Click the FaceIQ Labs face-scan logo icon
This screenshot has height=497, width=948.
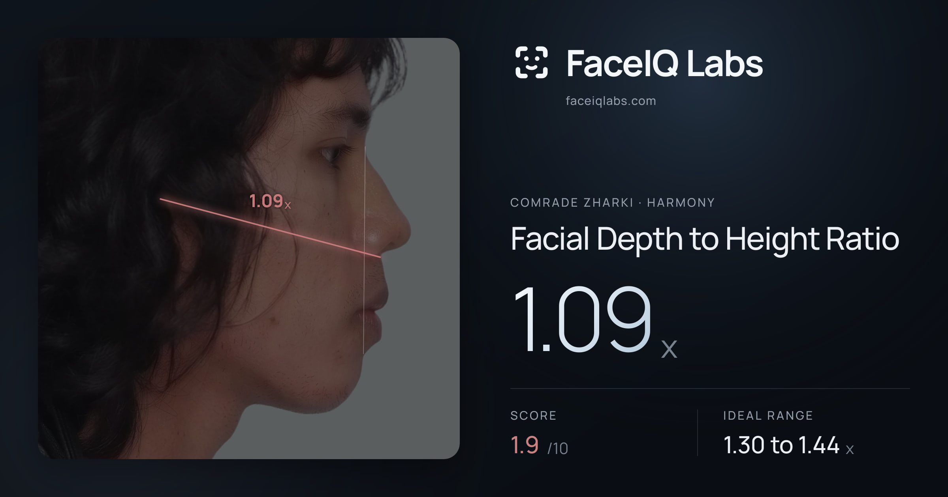pyautogui.click(x=531, y=62)
